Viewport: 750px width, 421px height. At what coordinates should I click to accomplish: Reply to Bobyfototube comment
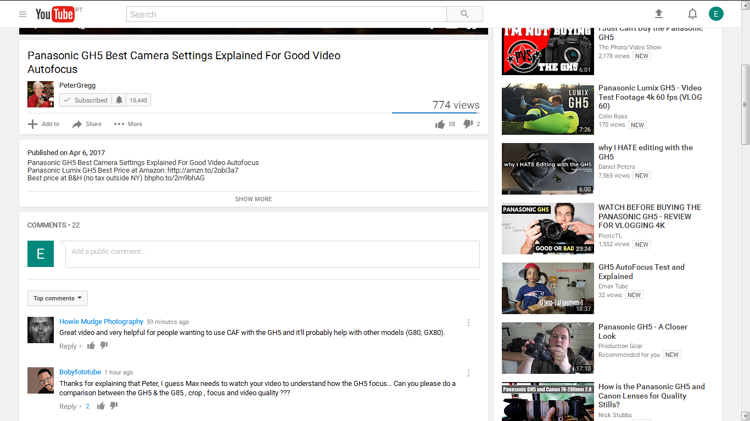(x=68, y=406)
